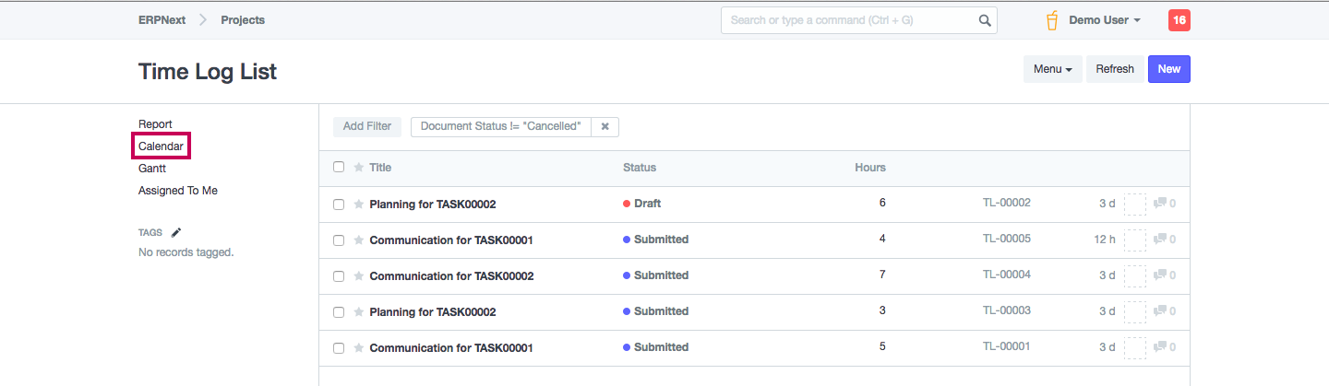Click the Demo User avatar icon
Screen dimensions: 1329x386
tap(1052, 20)
